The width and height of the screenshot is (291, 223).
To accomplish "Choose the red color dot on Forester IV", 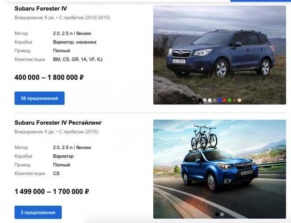I will tap(225, 100).
